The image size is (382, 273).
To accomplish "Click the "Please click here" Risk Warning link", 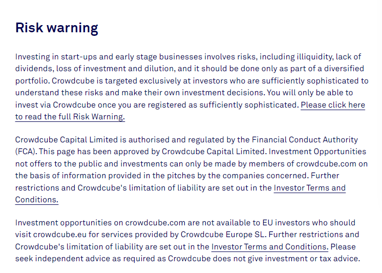I will [x=333, y=104].
